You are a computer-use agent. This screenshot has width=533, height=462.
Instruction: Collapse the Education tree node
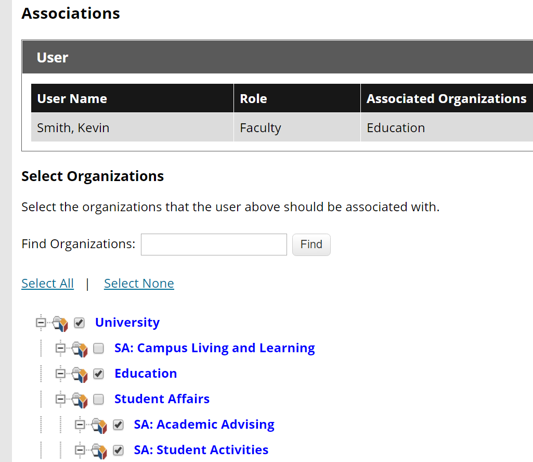[60, 373]
